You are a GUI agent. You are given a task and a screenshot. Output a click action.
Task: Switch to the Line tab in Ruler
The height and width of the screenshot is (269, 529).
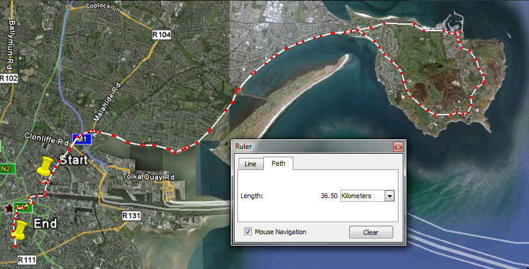[250, 164]
